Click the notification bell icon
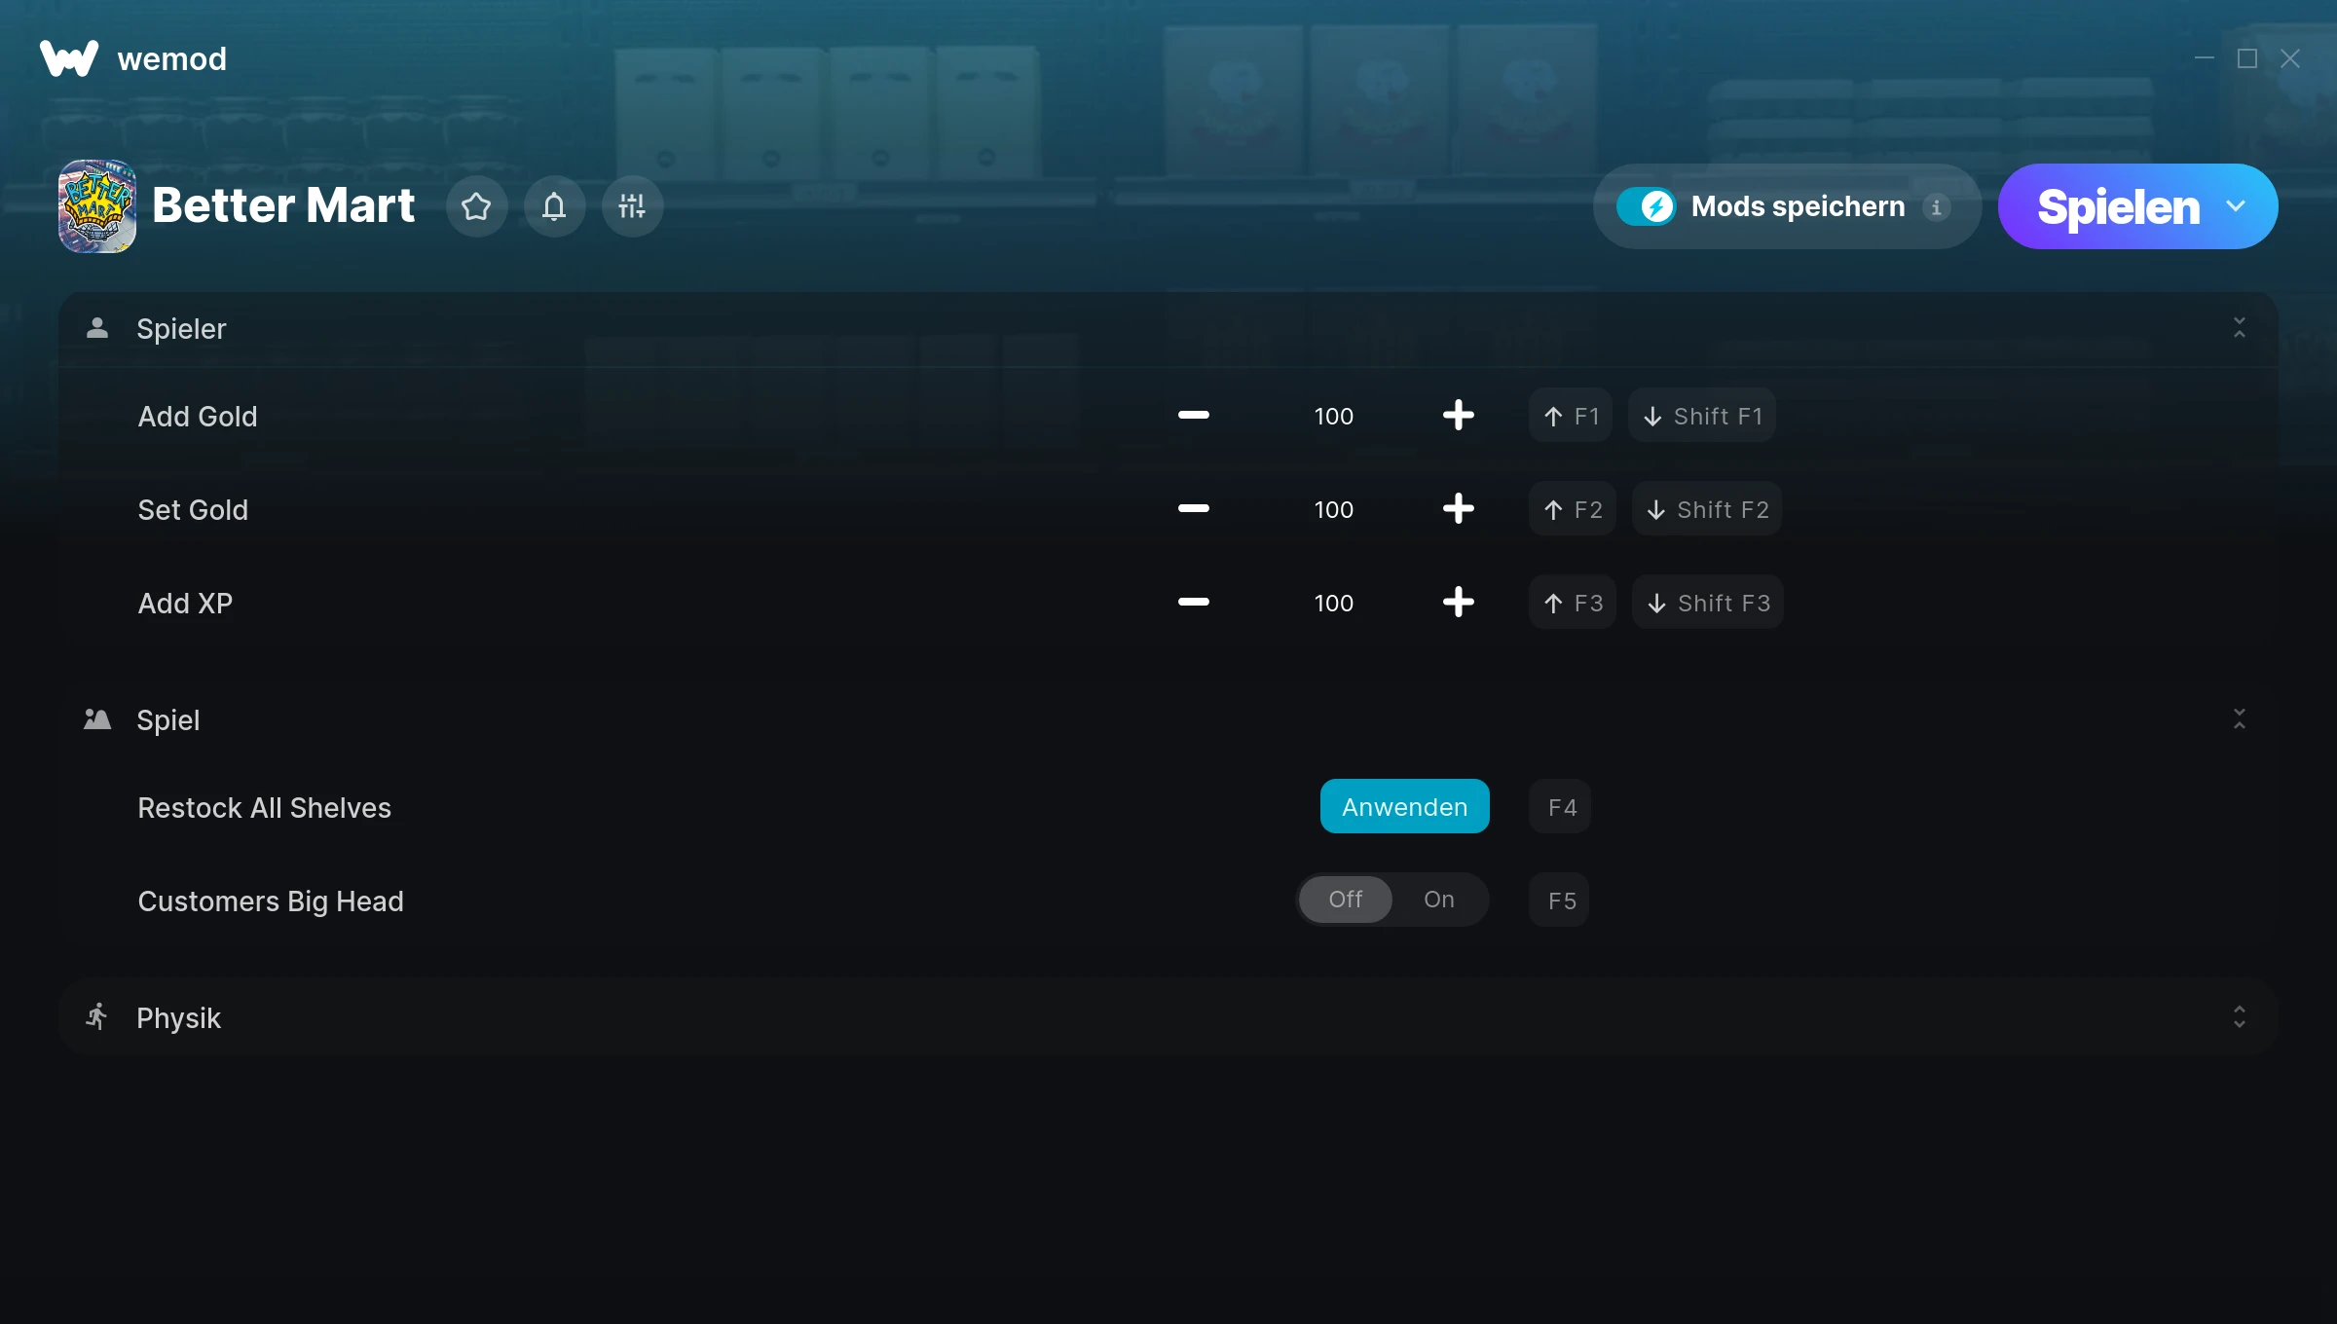2337x1324 pixels. click(554, 206)
